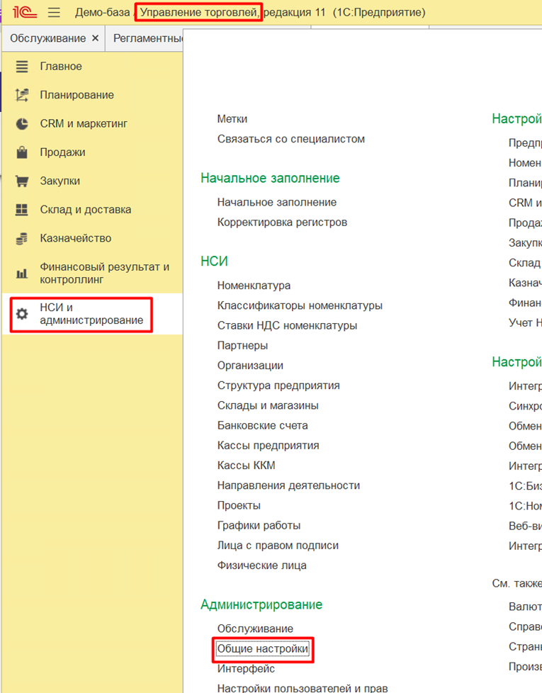Open Физические лица

[x=262, y=565]
